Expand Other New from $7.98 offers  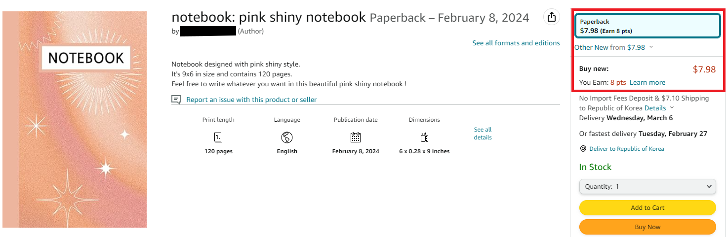[613, 47]
